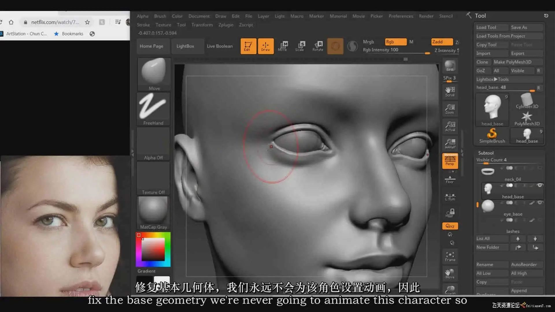The height and width of the screenshot is (312, 555).
Task: Click the Frame view icon
Action: pos(450,256)
